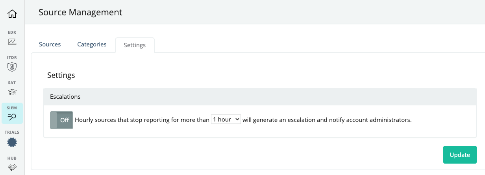
Task: Open the ITDR fingerprint shield icon
Action: [12, 67]
